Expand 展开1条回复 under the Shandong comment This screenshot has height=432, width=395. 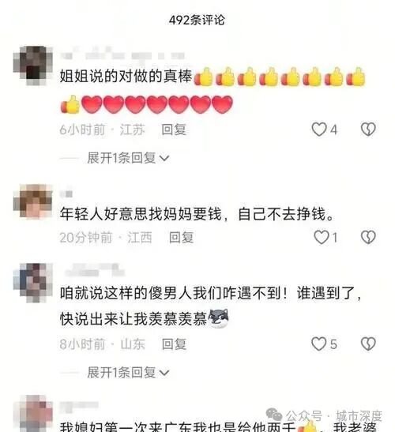click(x=128, y=373)
